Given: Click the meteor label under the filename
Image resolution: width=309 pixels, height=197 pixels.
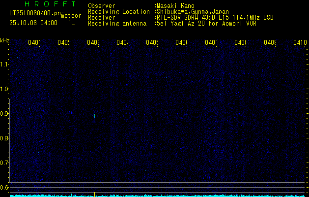Looking at the screenshot, I should [x=71, y=16].
